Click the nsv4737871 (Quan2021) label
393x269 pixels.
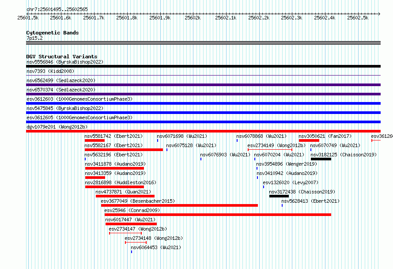pyautogui.click(x=123, y=192)
